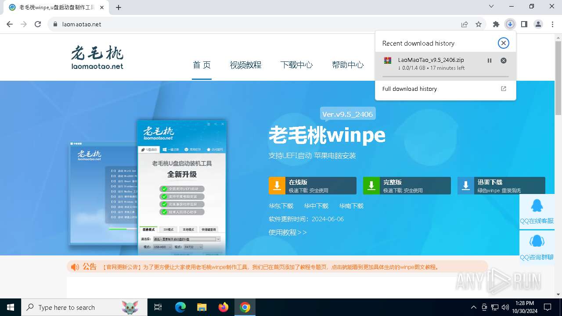Open Chrome extensions puzzle icon
Image resolution: width=562 pixels, height=316 pixels.
pos(496,24)
